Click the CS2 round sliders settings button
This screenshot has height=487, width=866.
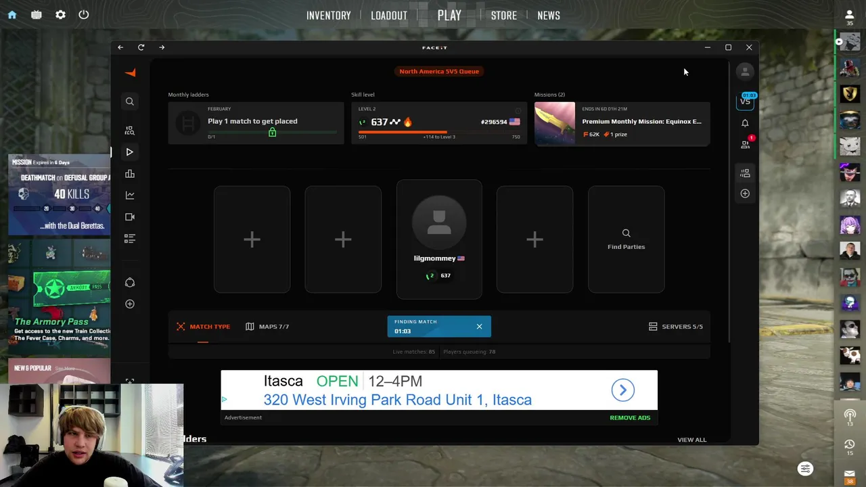click(x=805, y=469)
